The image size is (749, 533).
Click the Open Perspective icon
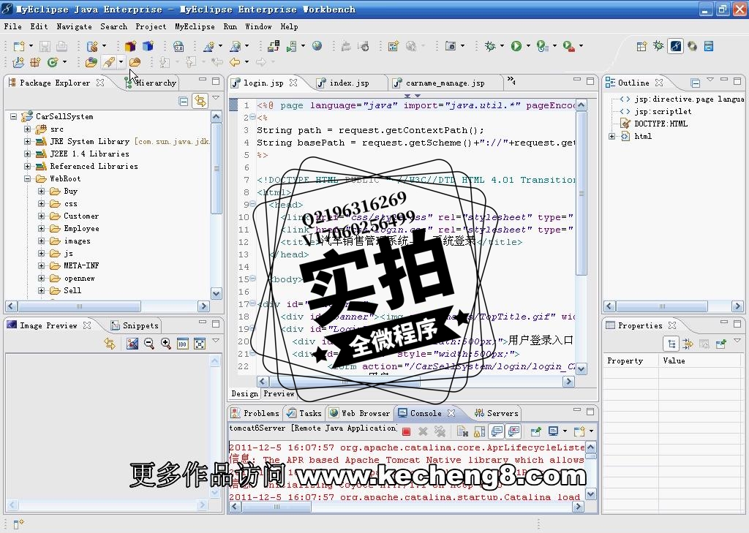tap(641, 46)
